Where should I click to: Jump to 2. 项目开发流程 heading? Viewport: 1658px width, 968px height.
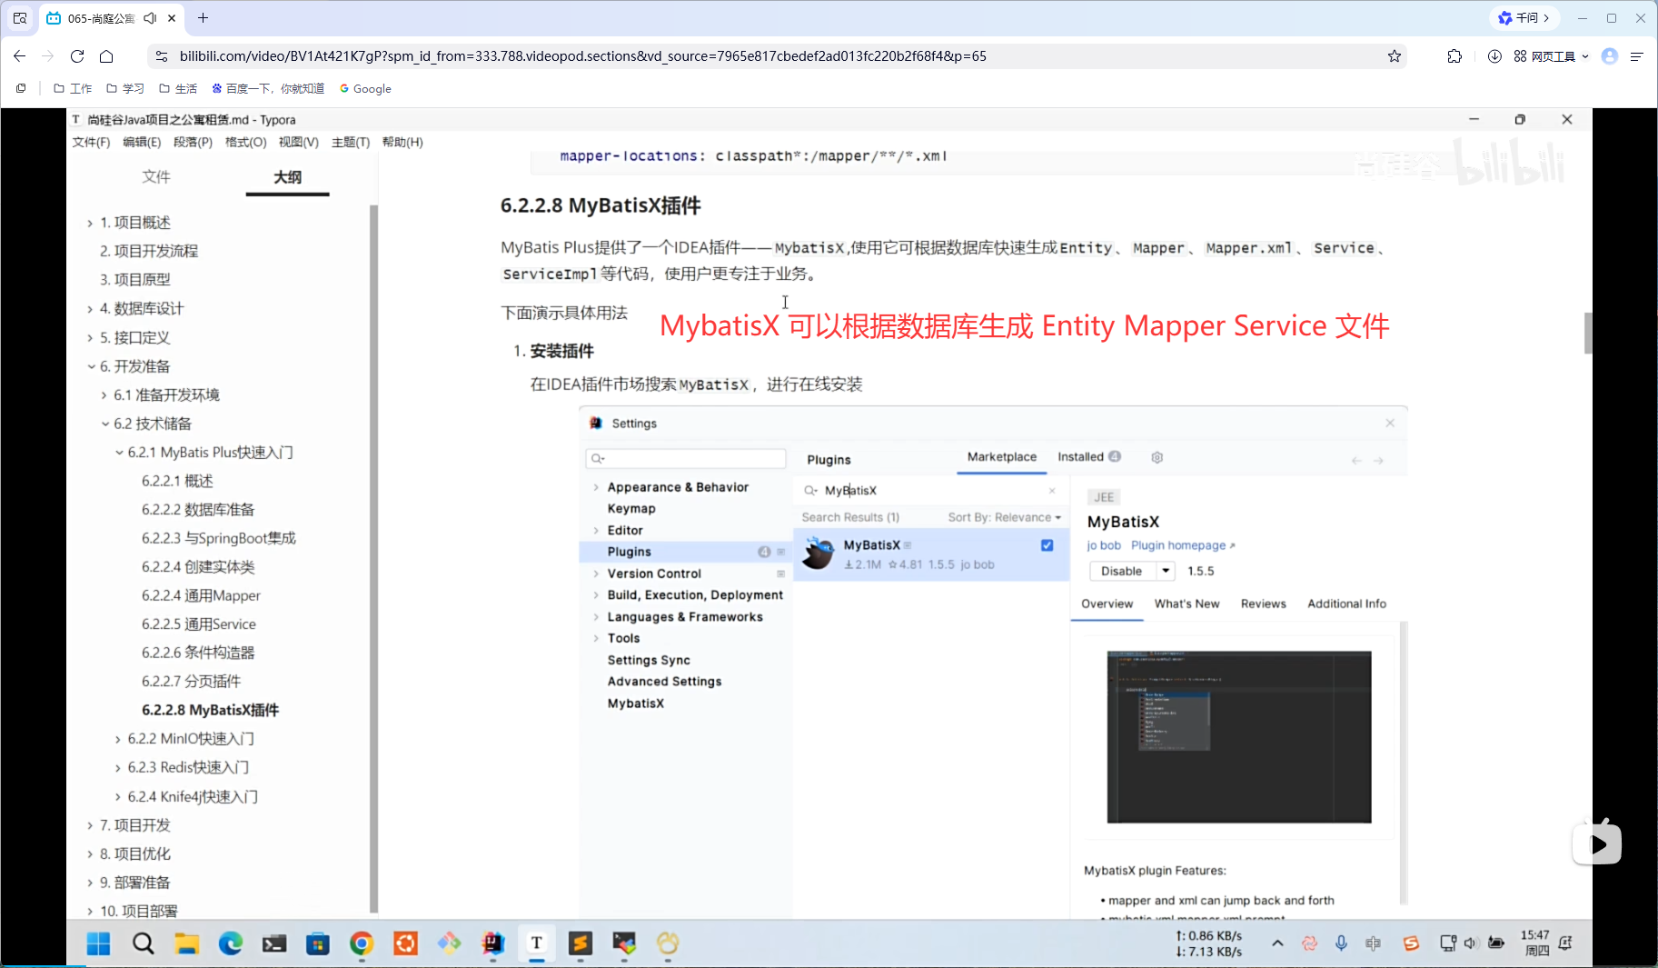click(x=149, y=252)
